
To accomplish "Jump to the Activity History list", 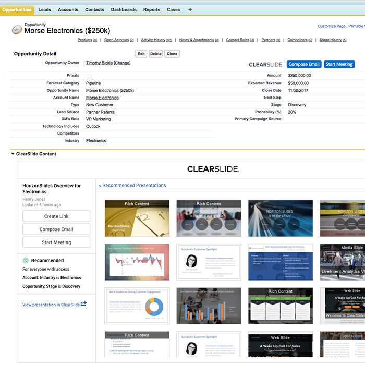I will [156, 40].
